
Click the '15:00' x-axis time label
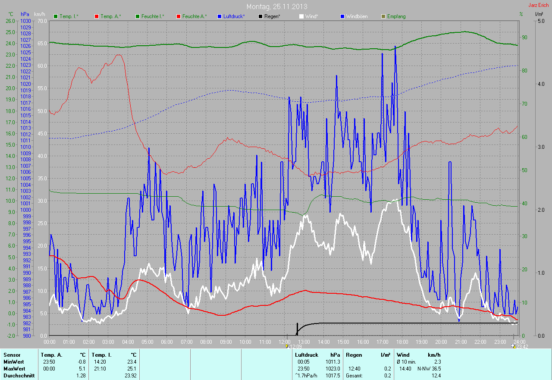coord(343,342)
